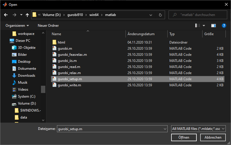Screen dimensions: 231x145
Task: Expand the Dateiname dropdown arrow
Action: click(165, 129)
